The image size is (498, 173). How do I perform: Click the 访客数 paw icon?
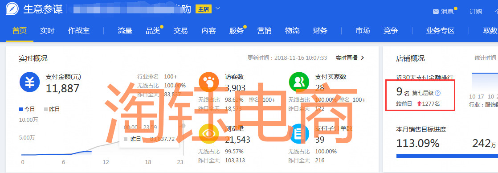[x=208, y=82]
